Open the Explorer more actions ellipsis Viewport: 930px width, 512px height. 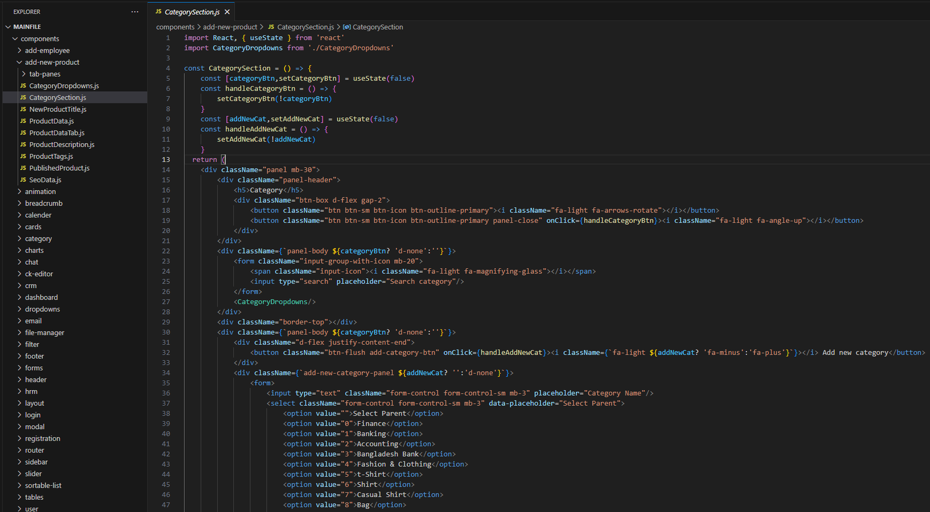(x=135, y=12)
